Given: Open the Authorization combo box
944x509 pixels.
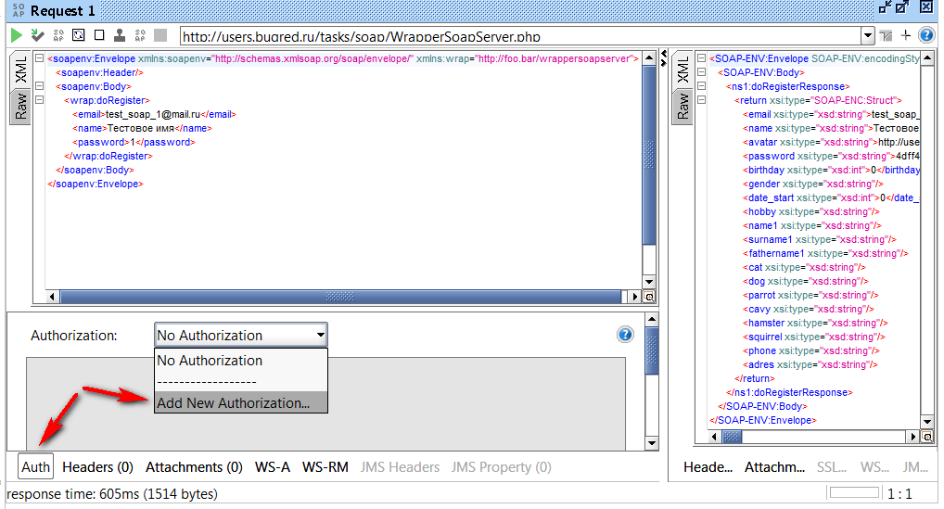Looking at the screenshot, I should [241, 335].
